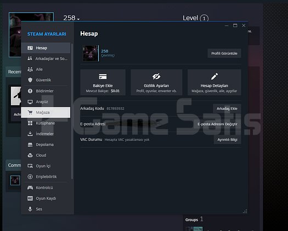Viewport: 288px width, 231px height.
Task: Click E-posta Adresini Değiştir button
Action: click(x=217, y=124)
